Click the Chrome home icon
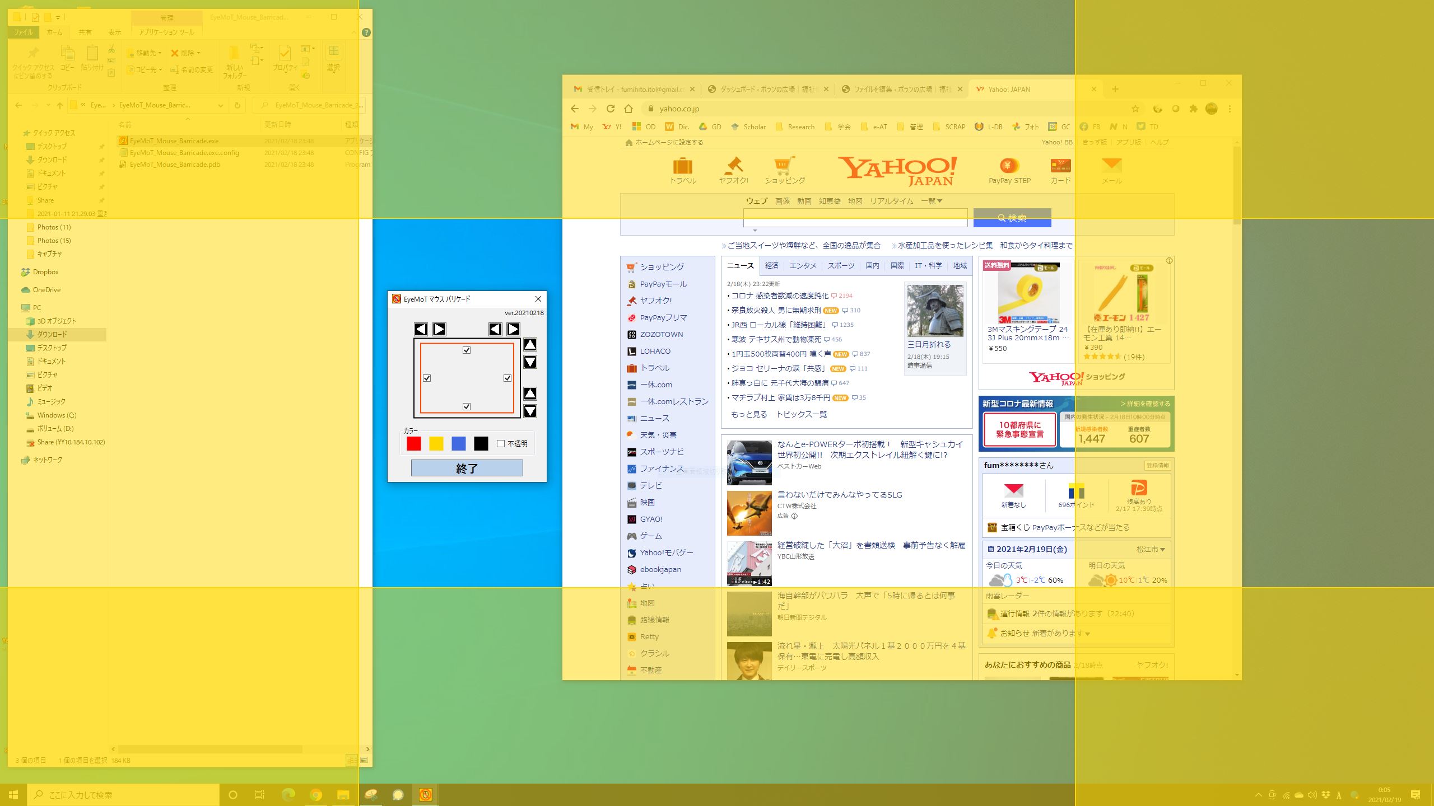This screenshot has width=1434, height=806. (x=628, y=109)
